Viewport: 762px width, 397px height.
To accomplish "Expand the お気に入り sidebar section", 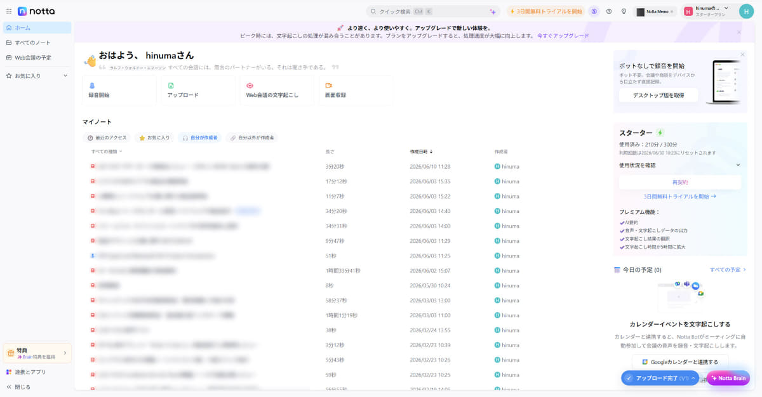I will point(37,75).
